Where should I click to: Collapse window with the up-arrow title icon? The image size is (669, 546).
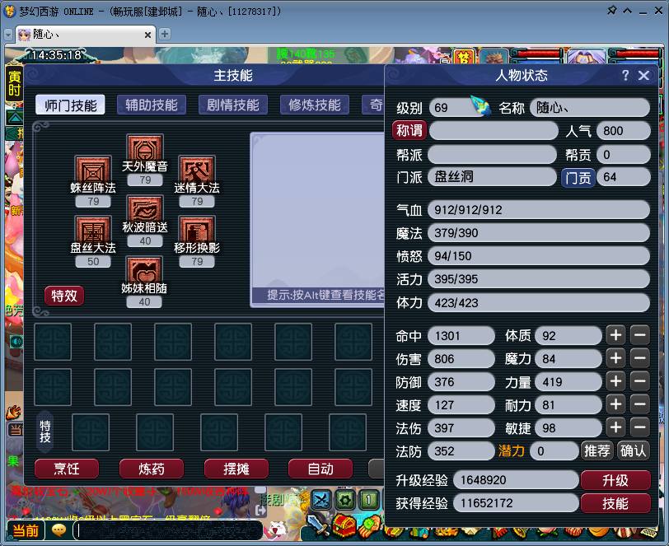click(628, 11)
